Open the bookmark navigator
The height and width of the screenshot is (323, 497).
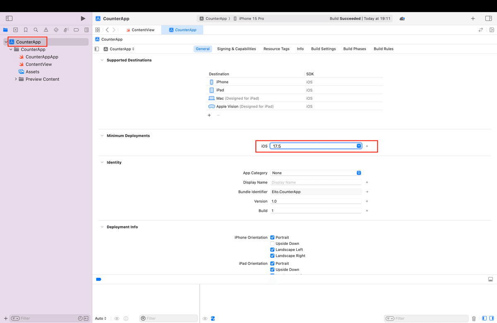pyautogui.click(x=26, y=30)
